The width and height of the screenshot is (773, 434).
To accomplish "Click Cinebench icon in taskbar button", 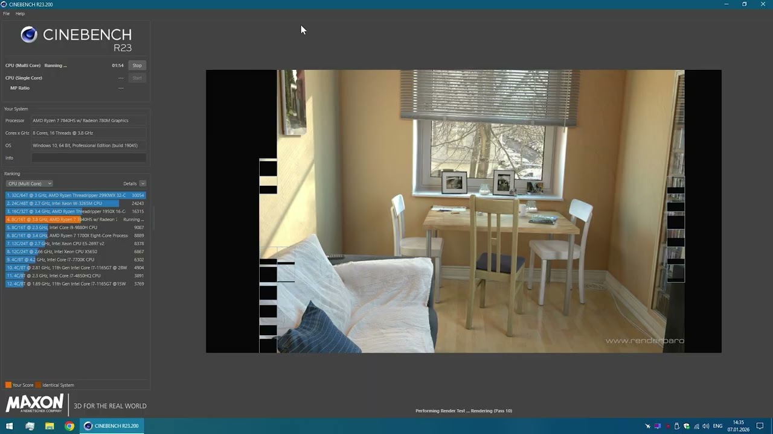I will (88, 426).
